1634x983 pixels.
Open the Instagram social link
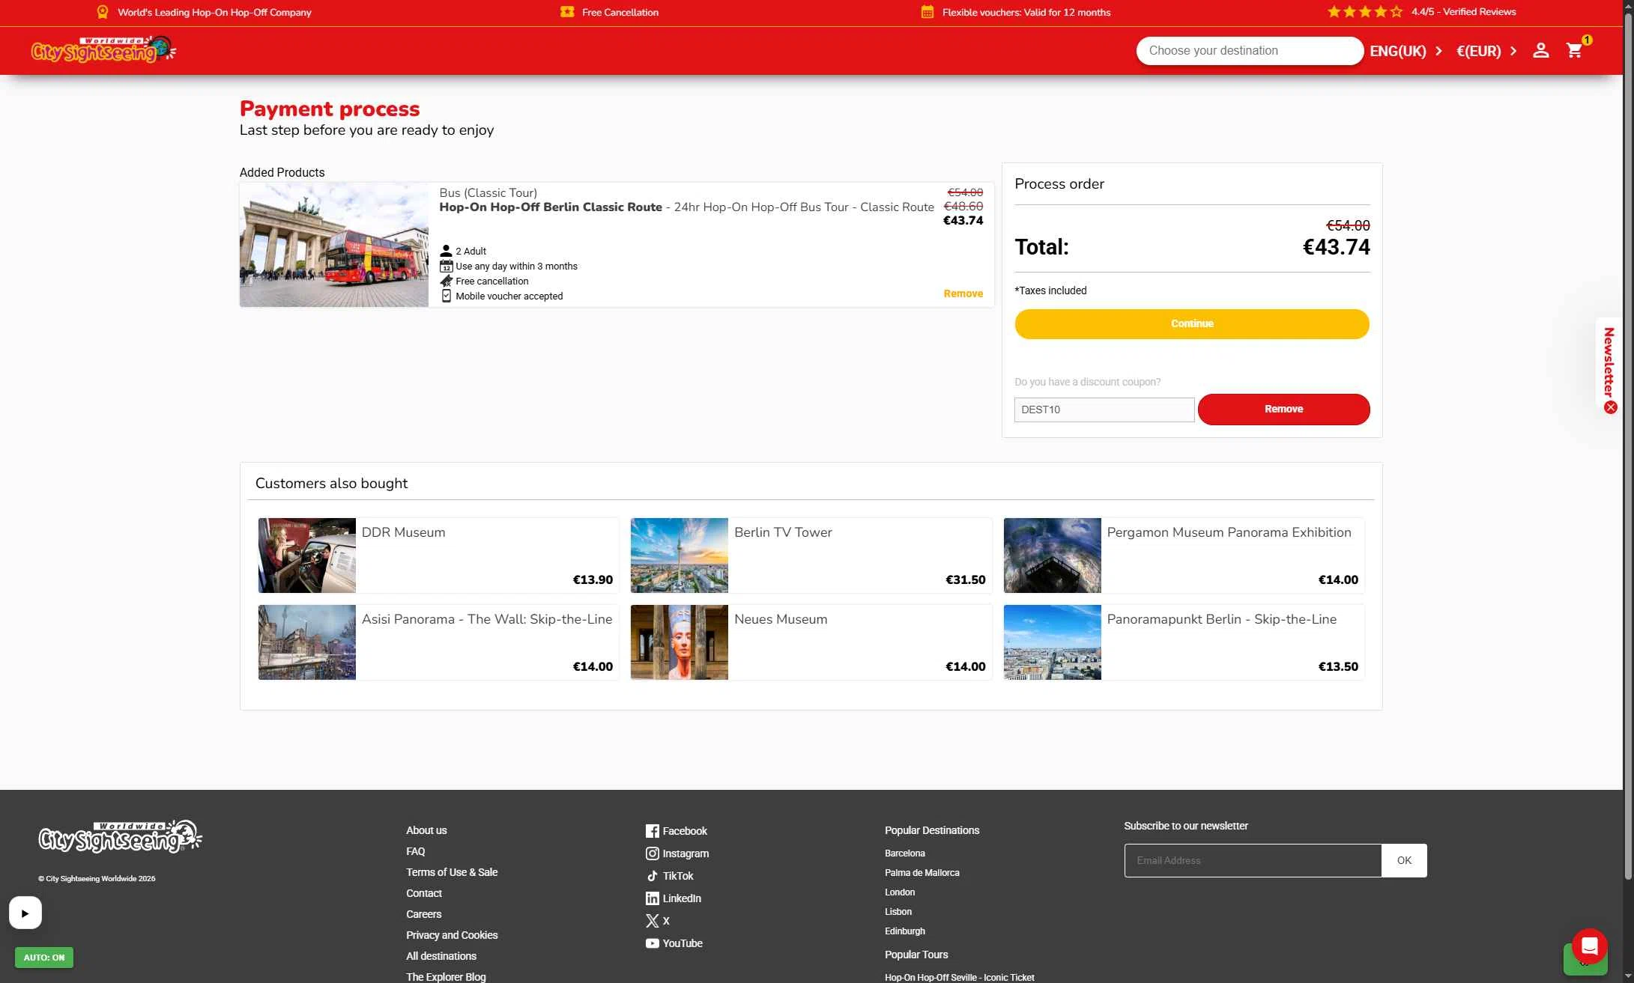(677, 853)
